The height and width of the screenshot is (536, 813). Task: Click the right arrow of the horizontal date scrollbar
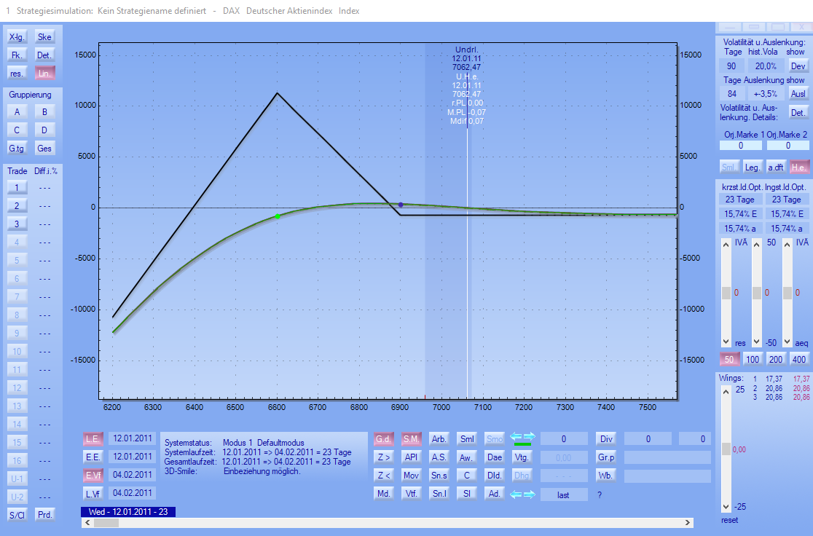click(x=688, y=523)
